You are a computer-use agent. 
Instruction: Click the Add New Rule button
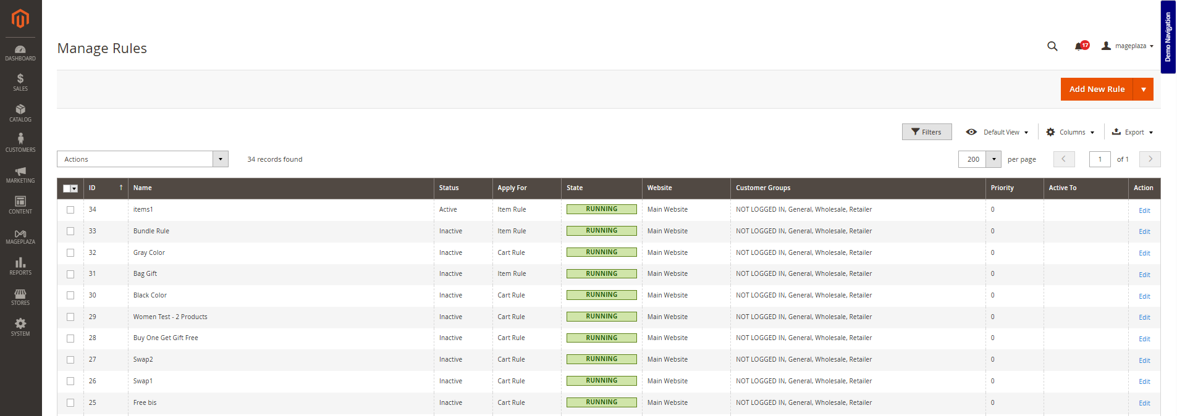1097,89
